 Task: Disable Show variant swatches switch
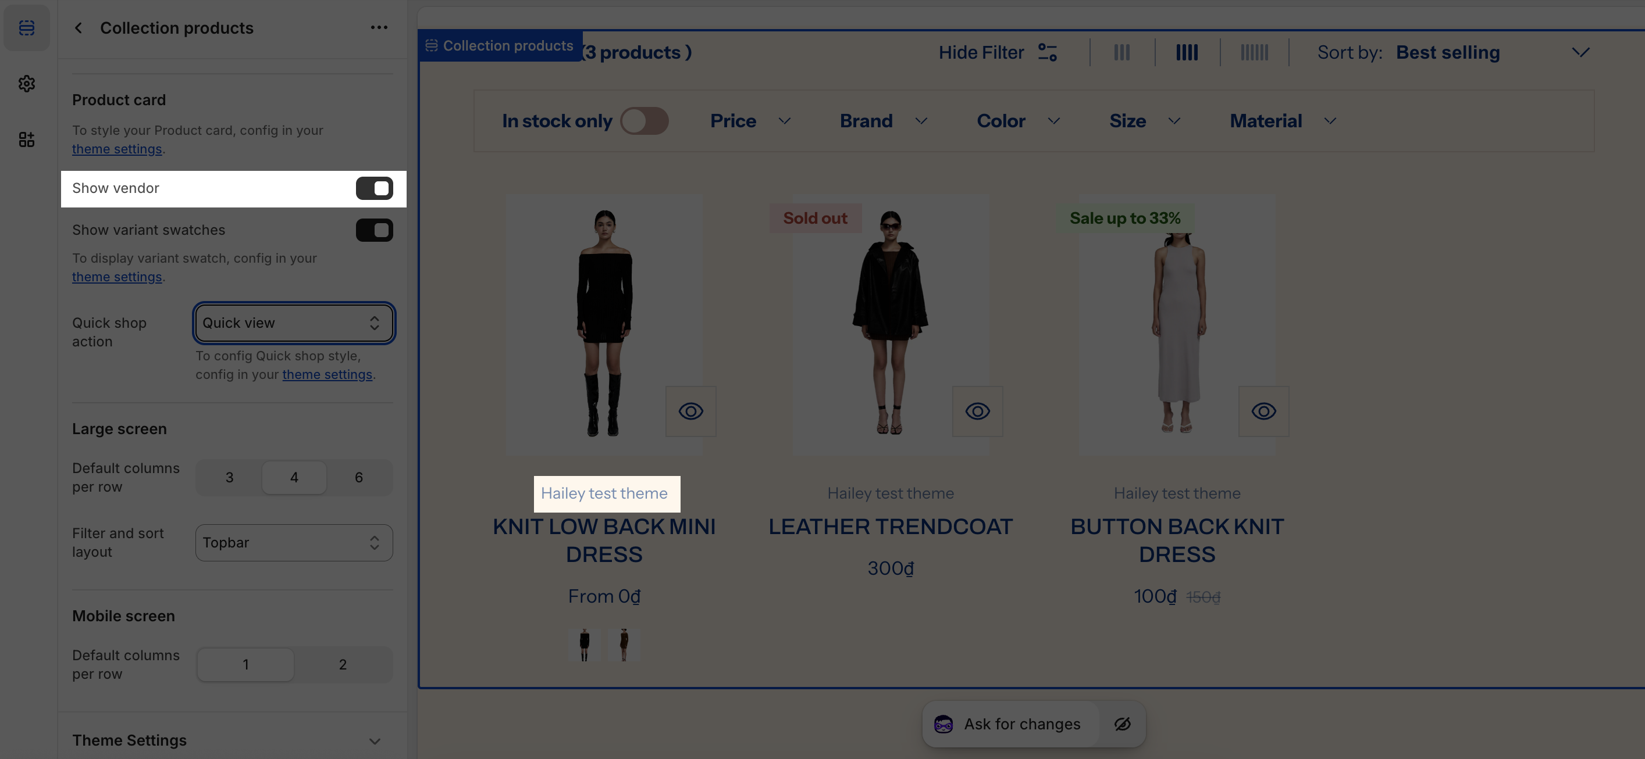coord(374,230)
